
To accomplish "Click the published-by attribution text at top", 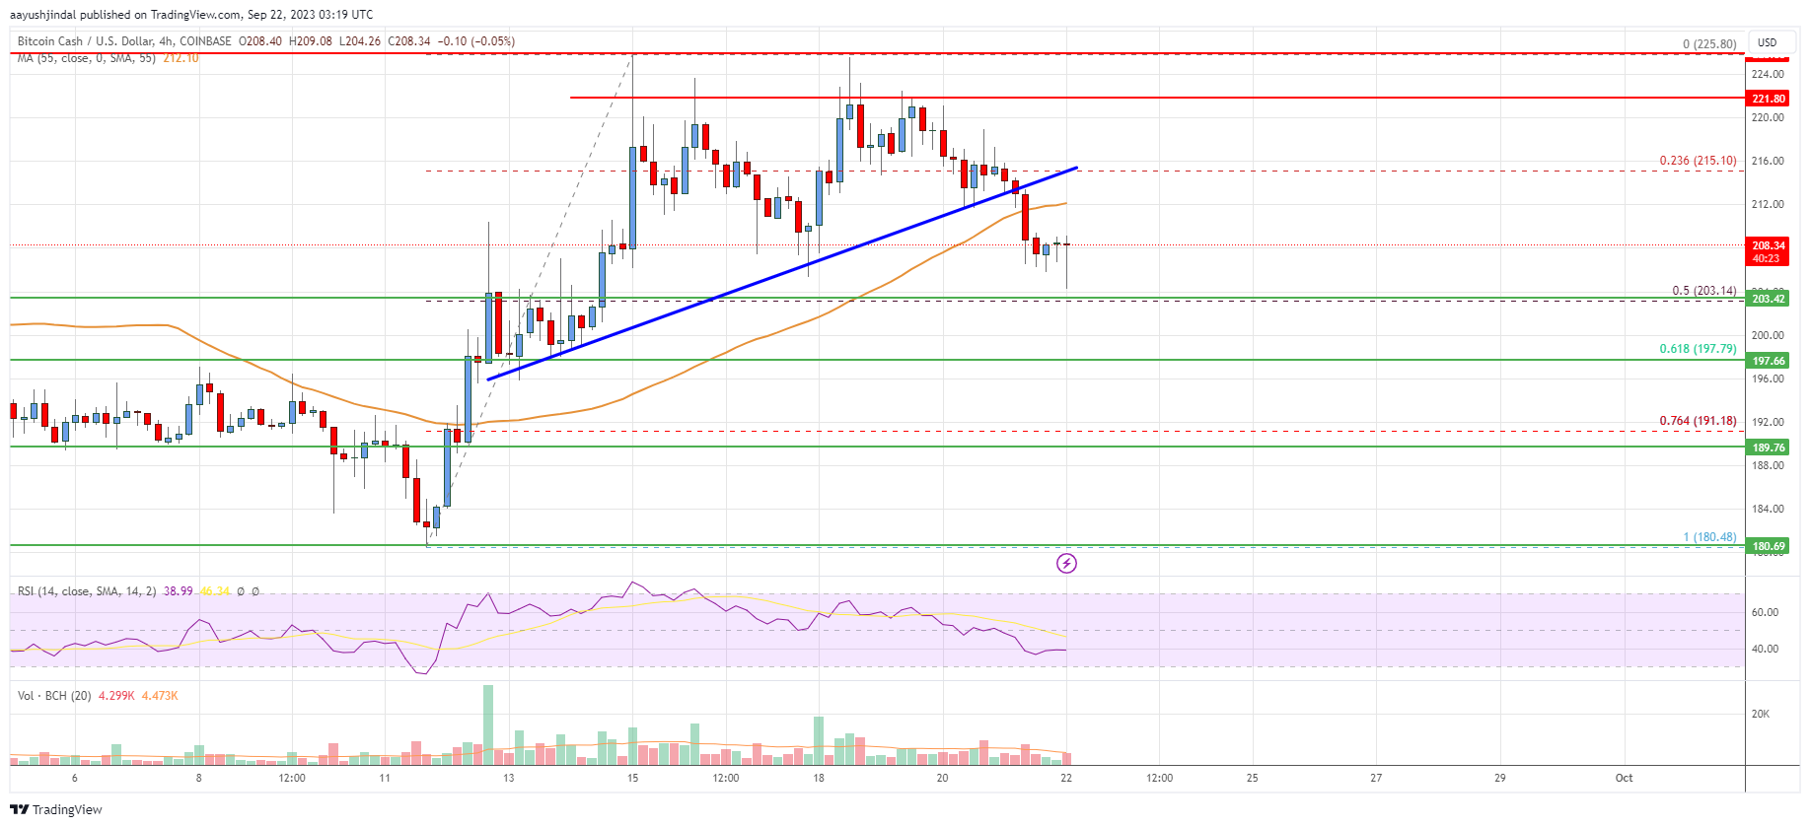I will coord(191,15).
